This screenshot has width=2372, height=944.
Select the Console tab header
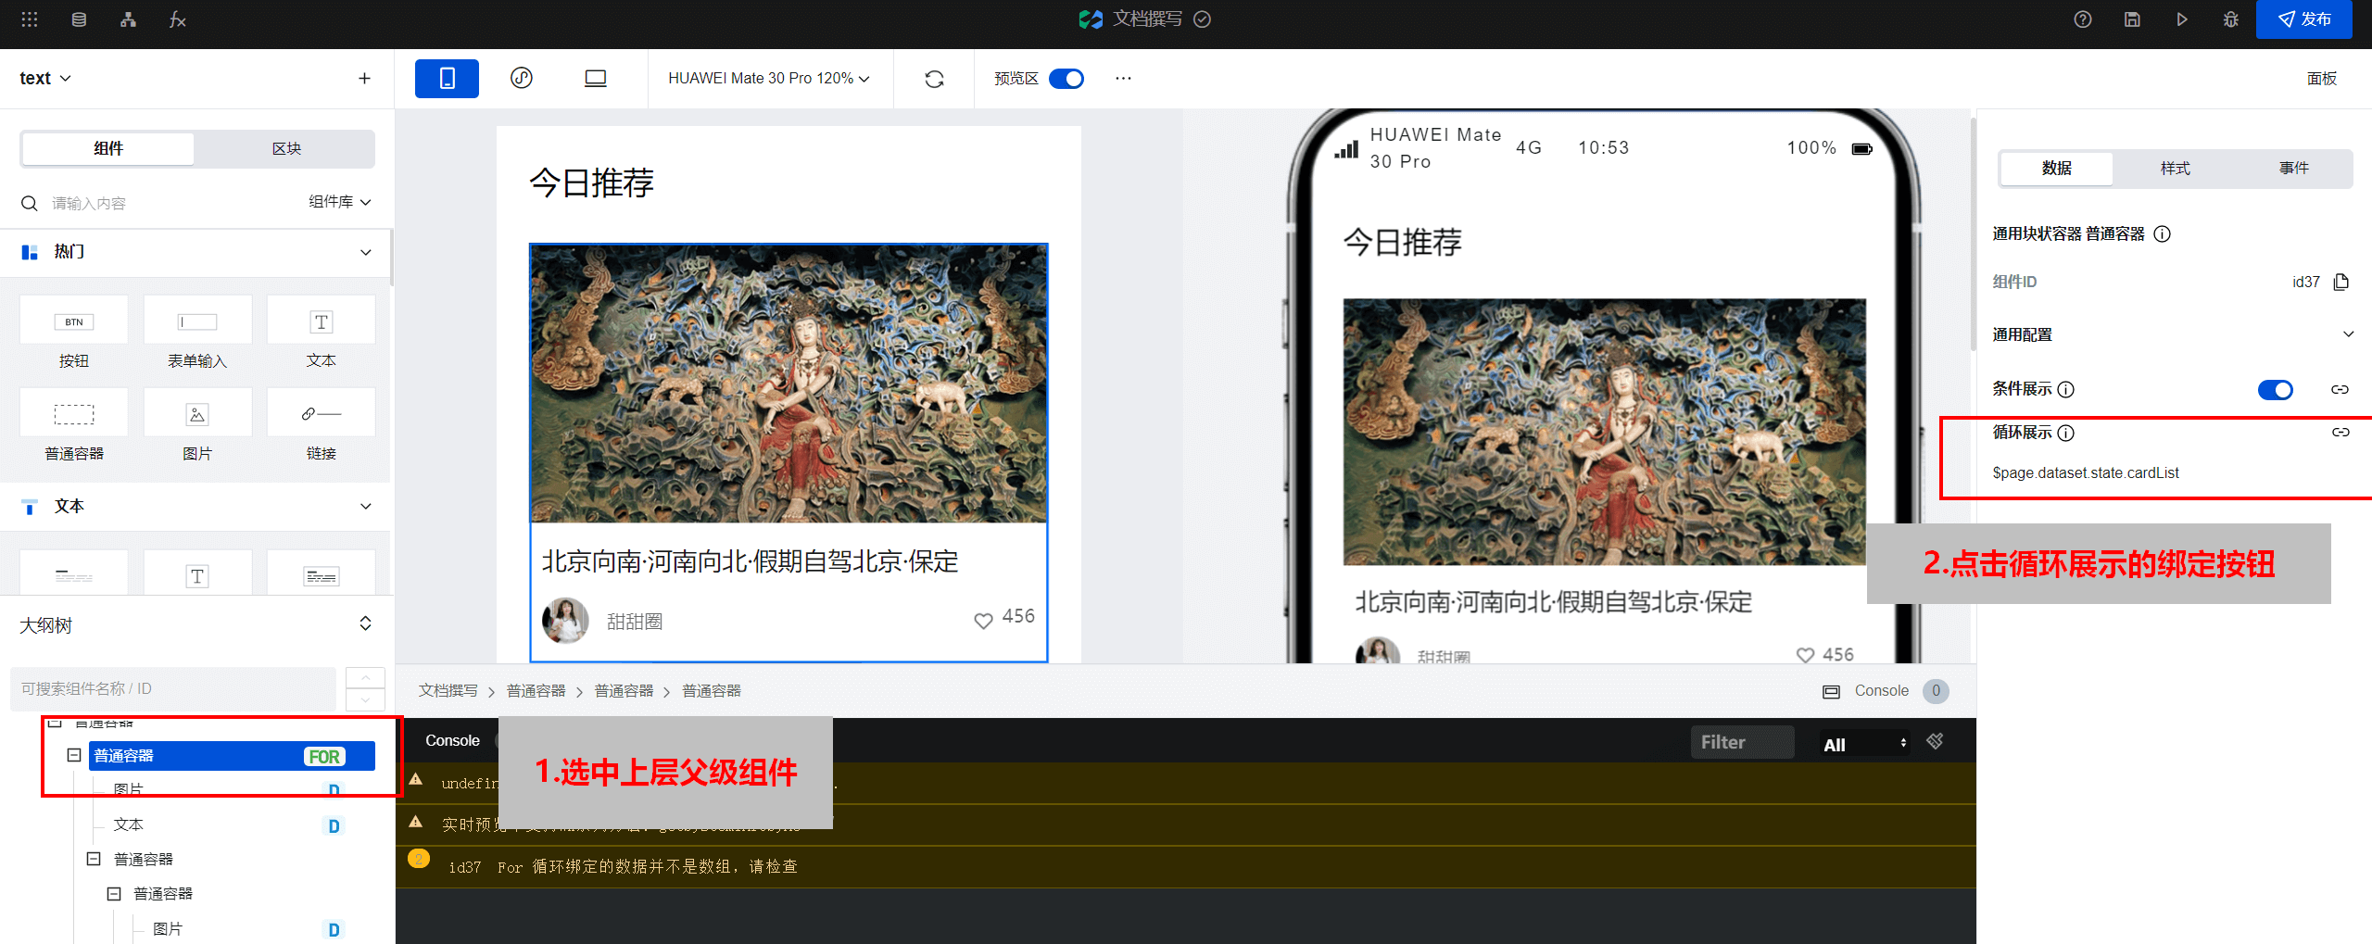(x=452, y=741)
